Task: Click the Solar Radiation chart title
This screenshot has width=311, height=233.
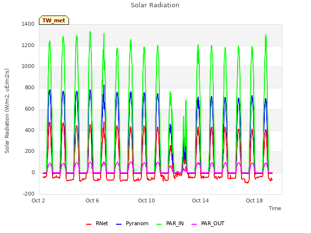Action: [x=155, y=5]
